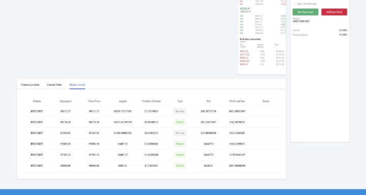Click the open price value 98774.59
This screenshot has width=366, height=195.
(66, 122)
